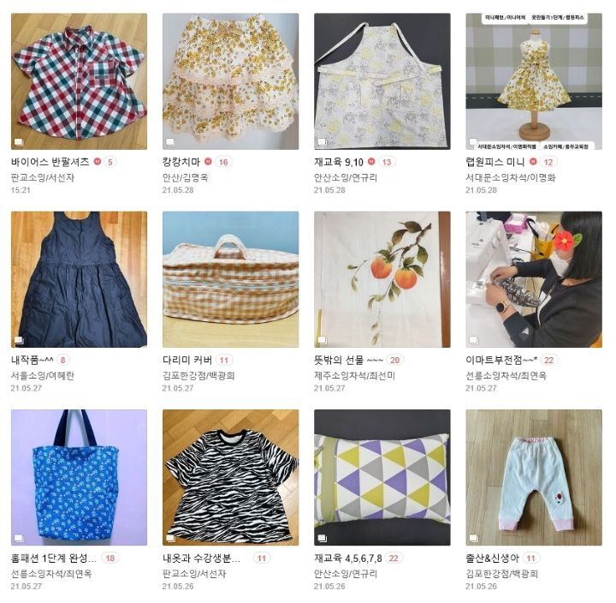616x603 pixels.
Task: Click multi-image icon on apron photo
Action: pyautogui.click(x=322, y=141)
